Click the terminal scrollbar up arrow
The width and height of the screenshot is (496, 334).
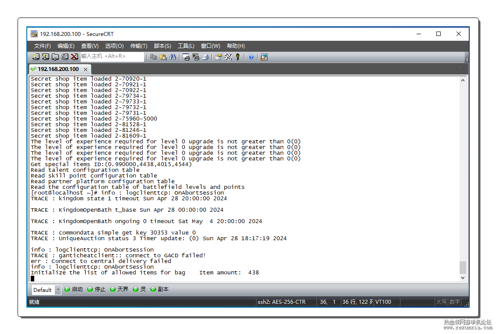tap(463, 80)
